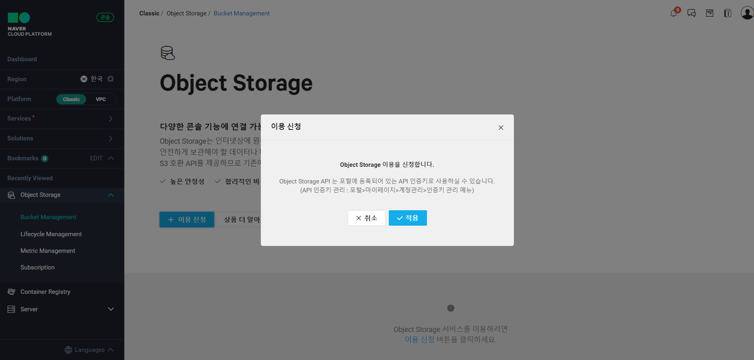This screenshot has height=360, width=754.
Task: Open notifications bell icon
Action: point(674,13)
